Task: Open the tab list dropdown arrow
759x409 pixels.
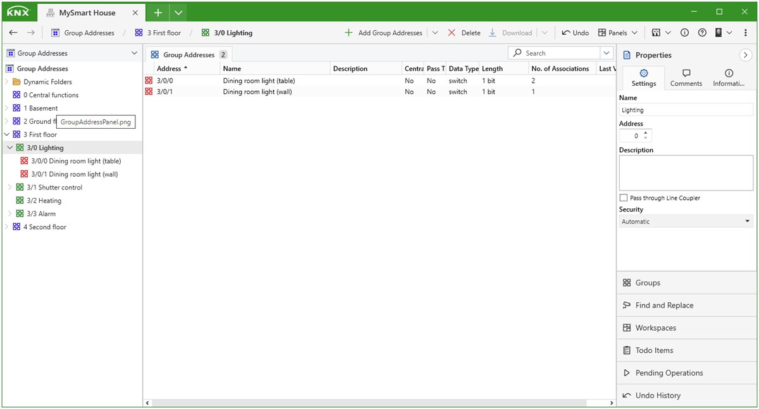Action: click(x=178, y=13)
